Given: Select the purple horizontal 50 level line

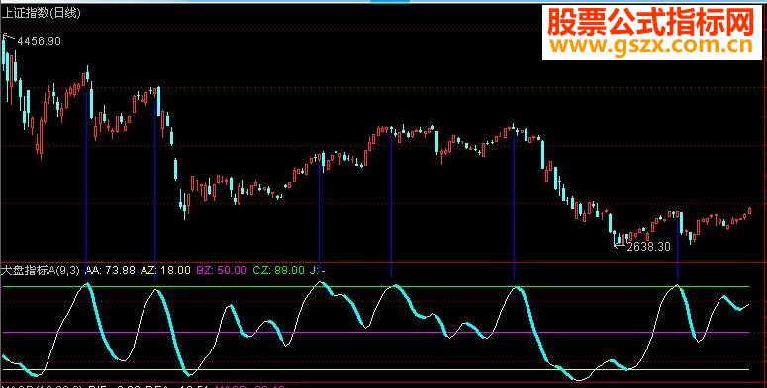Looking at the screenshot, I should click(376, 333).
